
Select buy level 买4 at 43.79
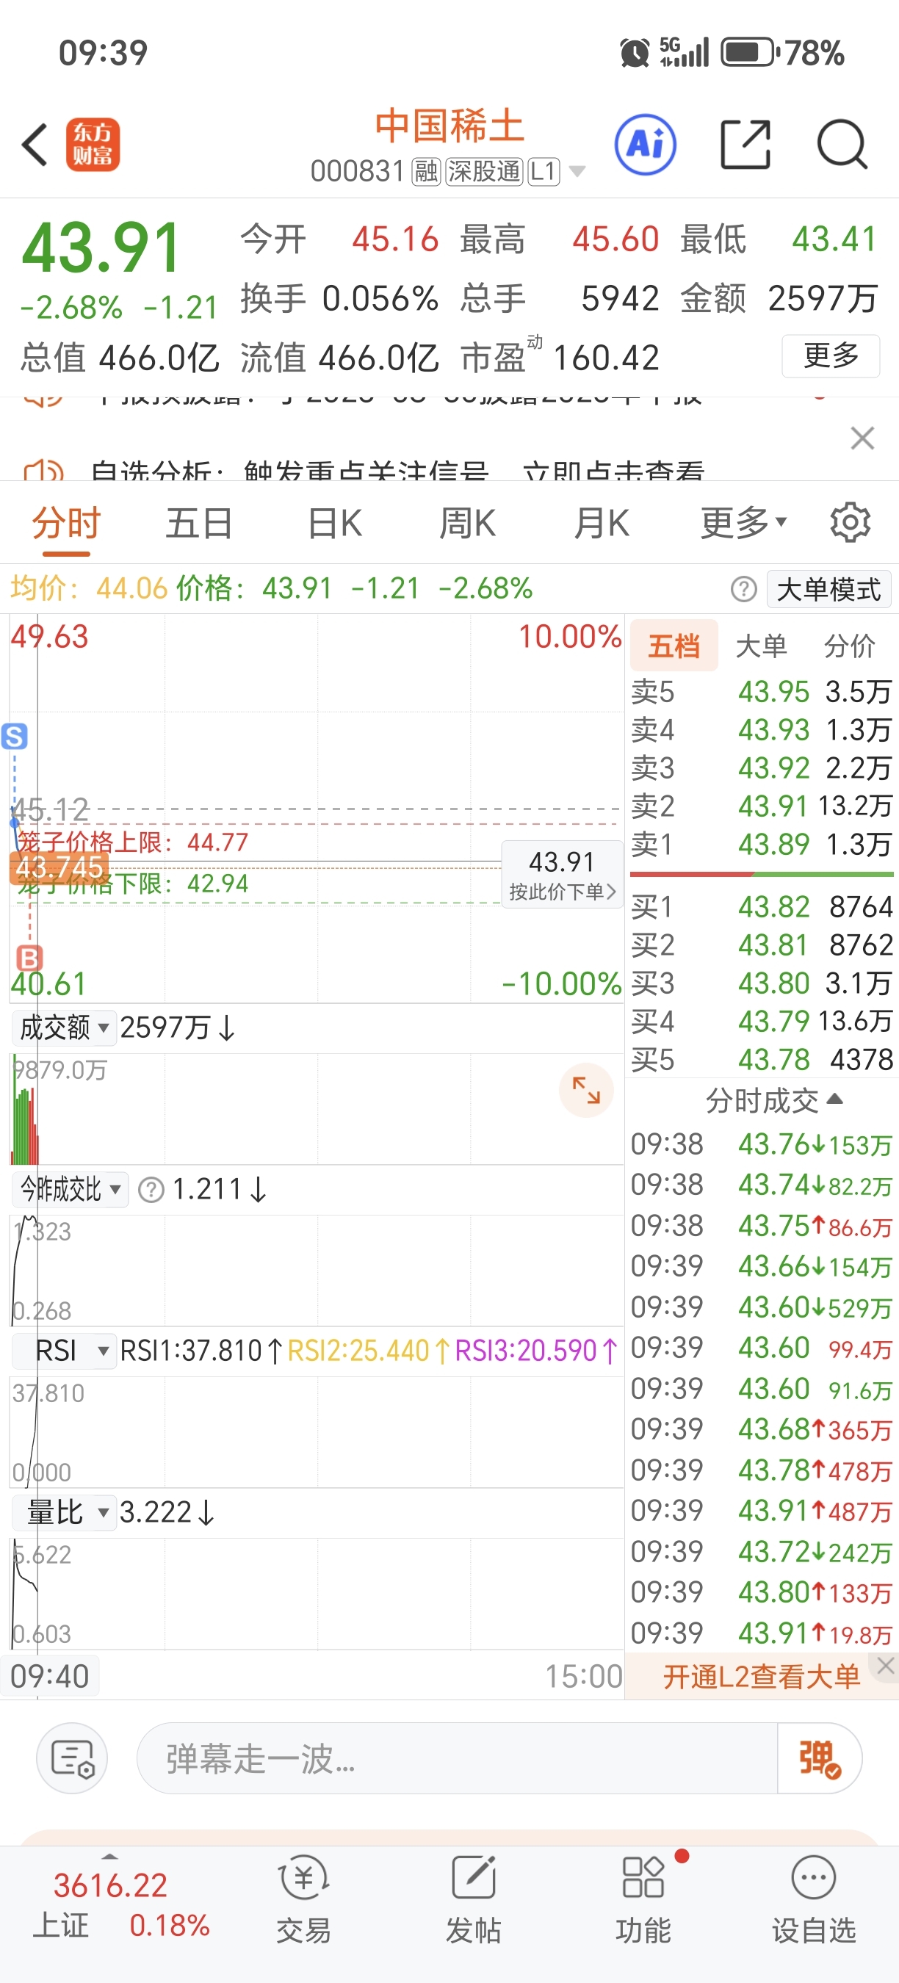[762, 1022]
